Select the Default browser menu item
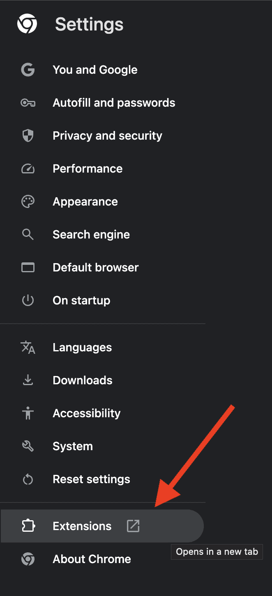This screenshot has width=272, height=596. click(x=95, y=267)
